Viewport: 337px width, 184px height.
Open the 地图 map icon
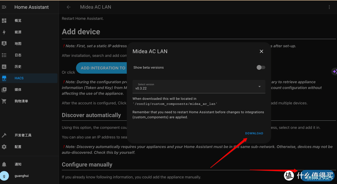coord(4,44)
